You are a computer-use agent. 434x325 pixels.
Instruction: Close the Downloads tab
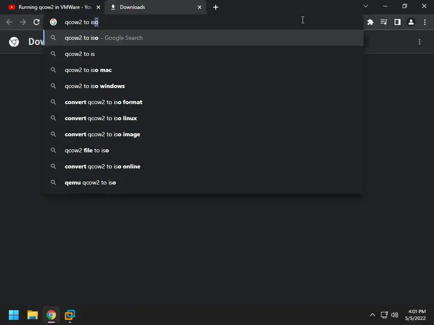pos(200,7)
